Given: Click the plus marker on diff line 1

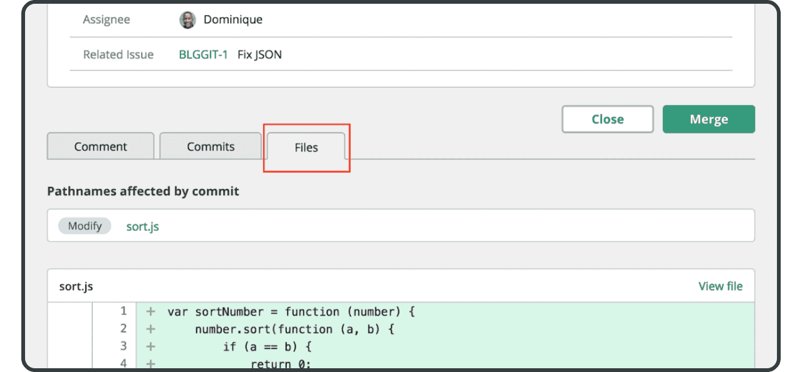Looking at the screenshot, I should click(x=151, y=311).
